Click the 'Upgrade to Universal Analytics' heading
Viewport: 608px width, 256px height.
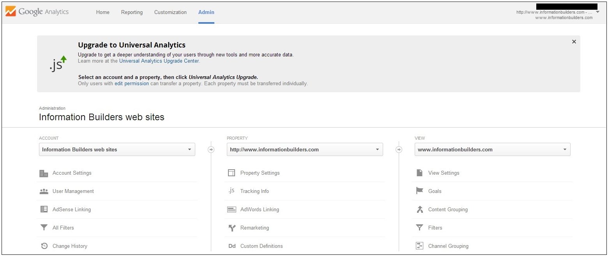click(x=132, y=45)
